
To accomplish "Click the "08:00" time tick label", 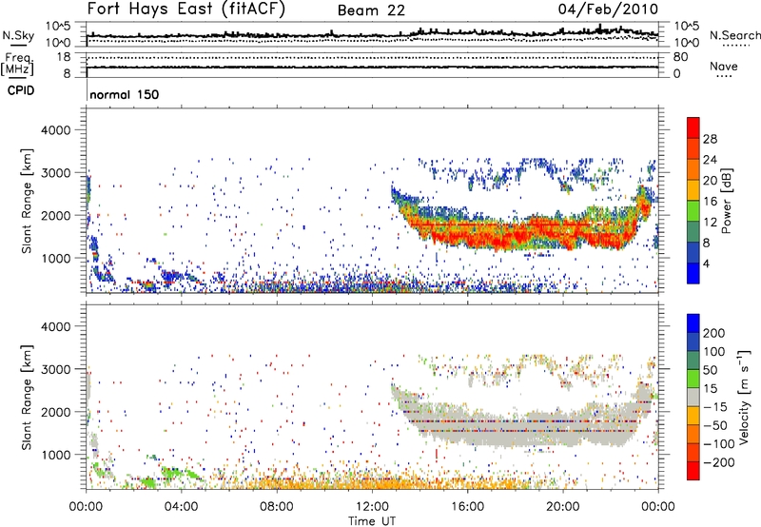I will coord(277,507).
